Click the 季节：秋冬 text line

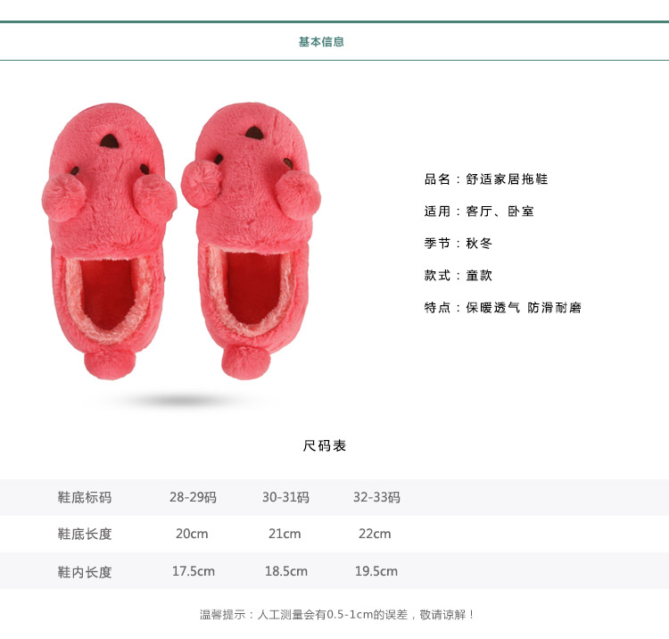pyautogui.click(x=458, y=244)
